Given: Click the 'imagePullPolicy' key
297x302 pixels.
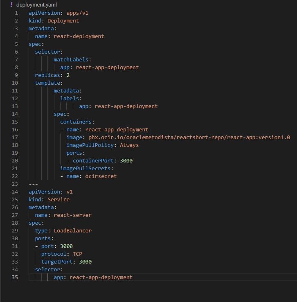Looking at the screenshot, I should point(90,145).
